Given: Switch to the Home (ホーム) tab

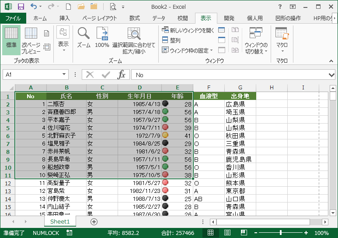Looking at the screenshot, I should pos(40,18).
